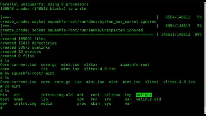Viewport: 206px width, 116px height.
Task: Click the scrollbar down arrow at bottom right
Action: pos(205,113)
